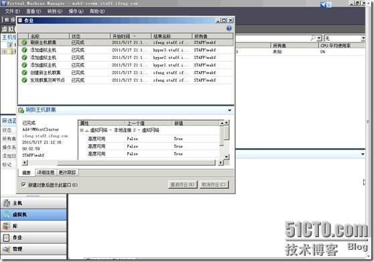374x262 pixels.
Task: Sort jobs by 开始时间 column header
Action: 131,36
